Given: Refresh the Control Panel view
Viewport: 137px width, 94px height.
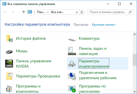Looking at the screenshot, I should pos(82,12).
